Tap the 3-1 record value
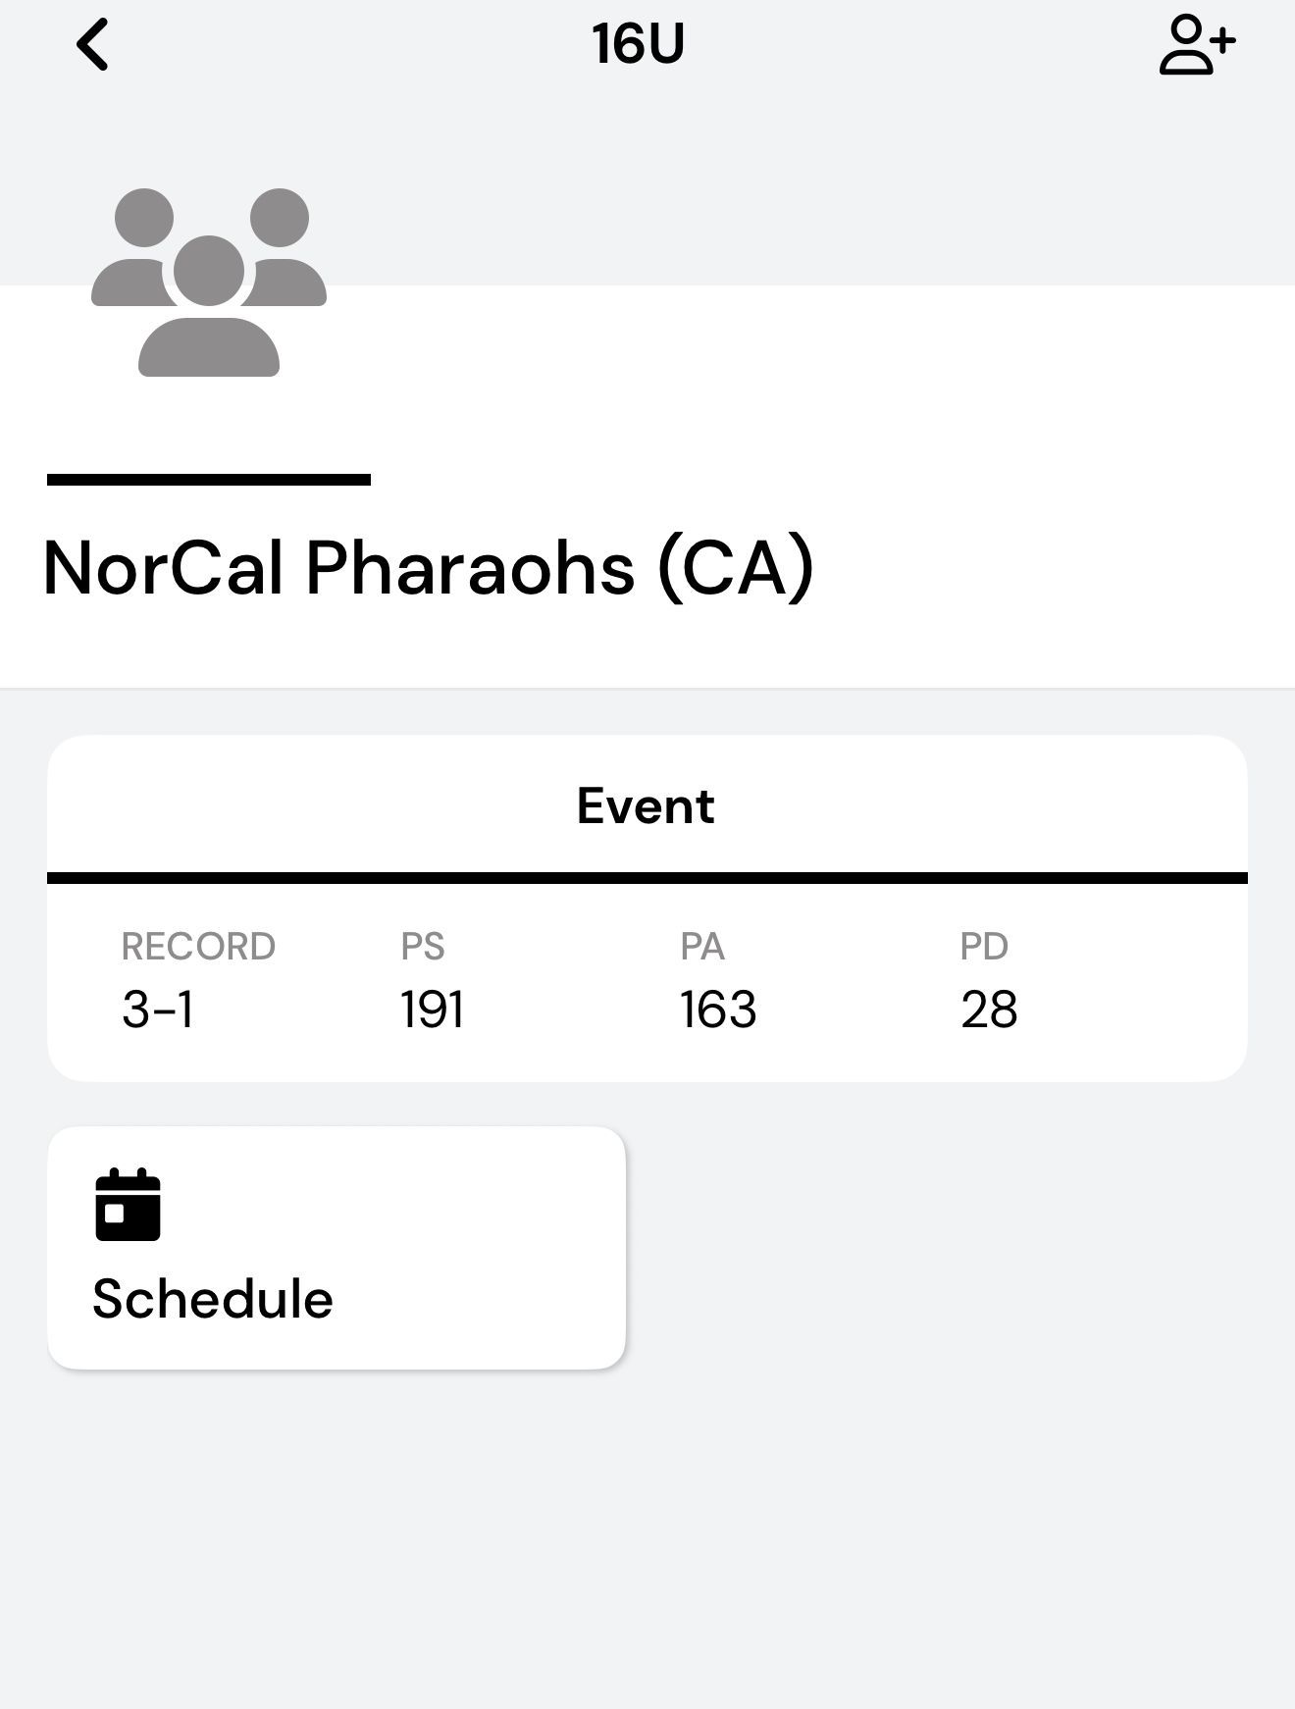This screenshot has width=1295, height=1709. click(158, 1010)
